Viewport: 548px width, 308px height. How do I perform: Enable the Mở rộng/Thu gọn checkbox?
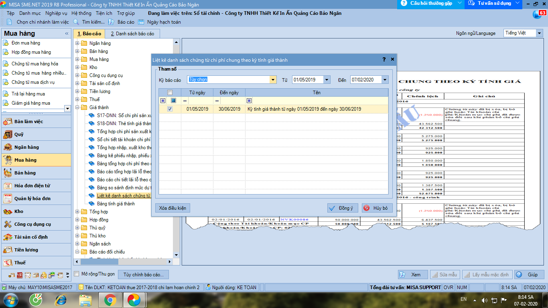(77, 274)
